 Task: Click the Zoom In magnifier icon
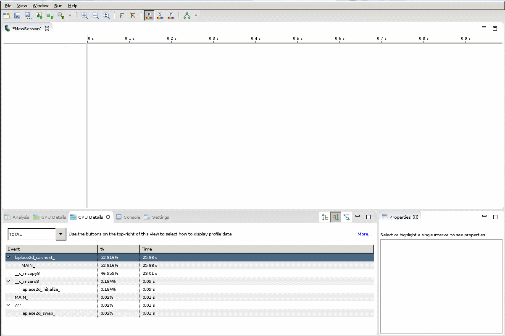pos(84,16)
